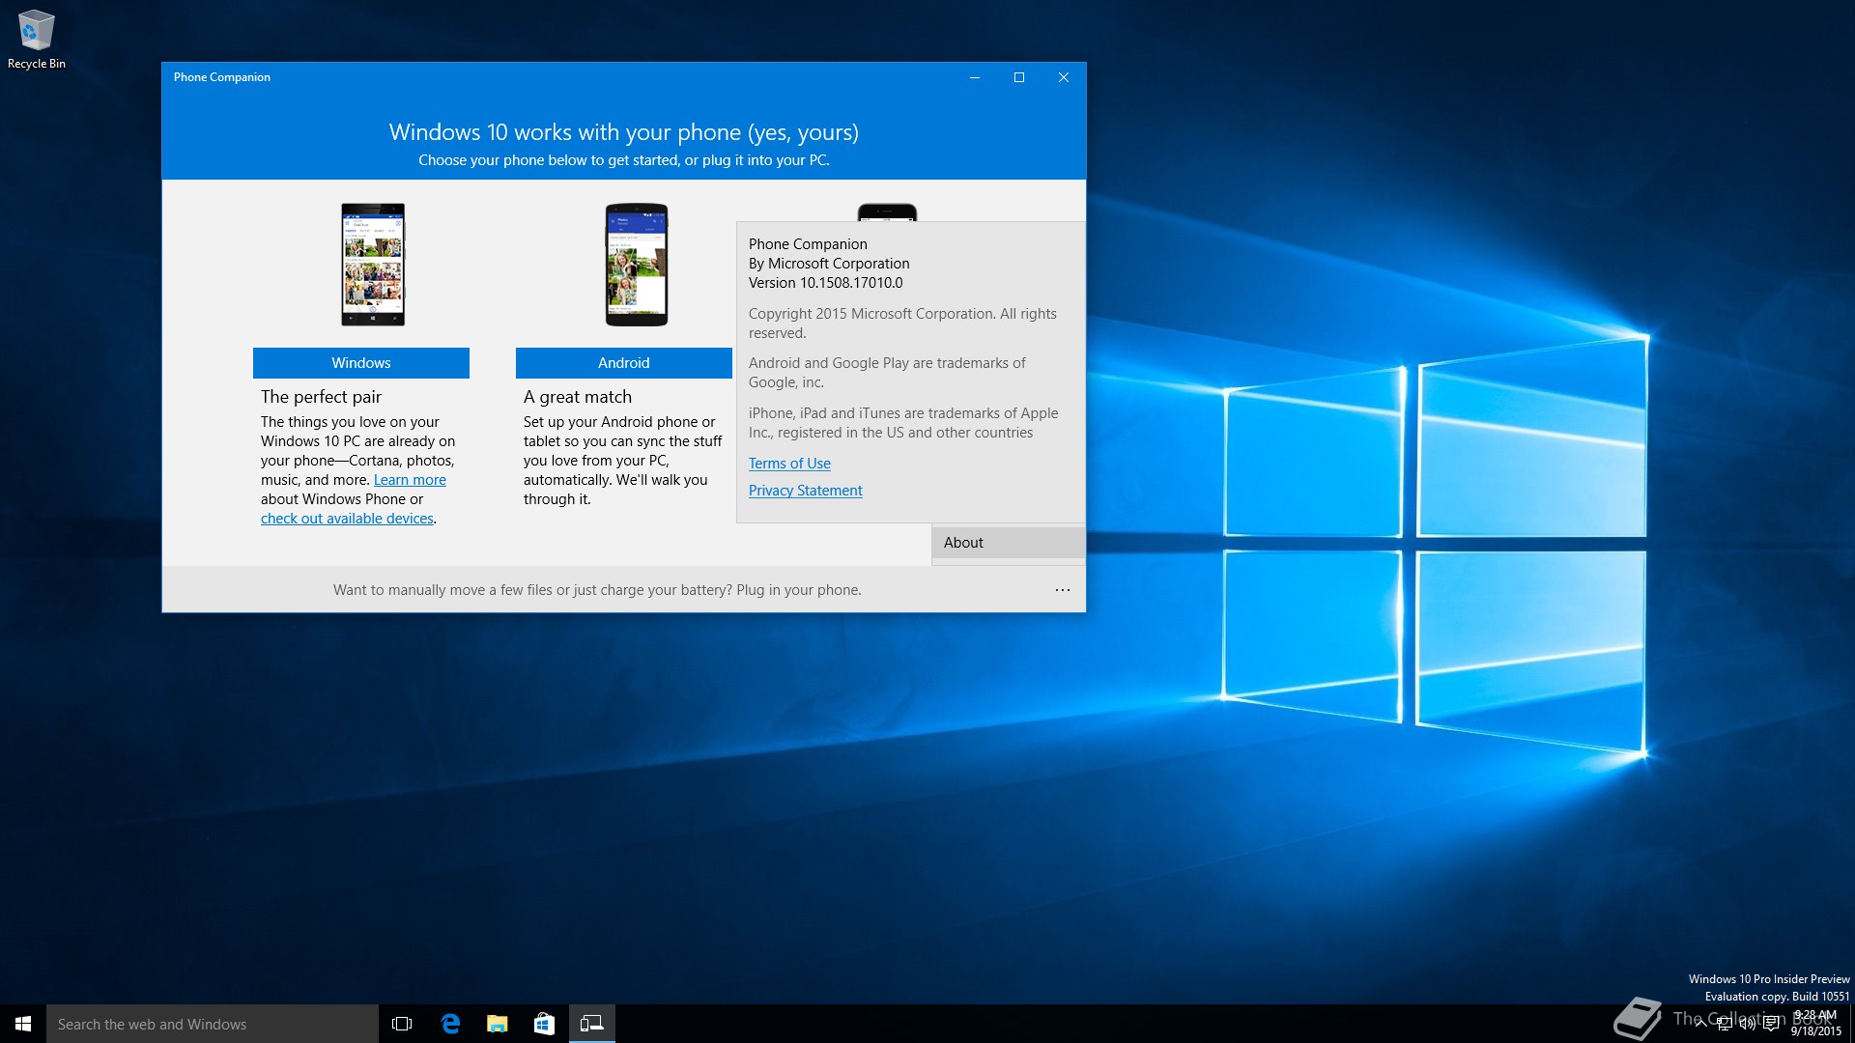The image size is (1855, 1043).
Task: Open the volume control tray icon
Action: click(x=1747, y=1024)
